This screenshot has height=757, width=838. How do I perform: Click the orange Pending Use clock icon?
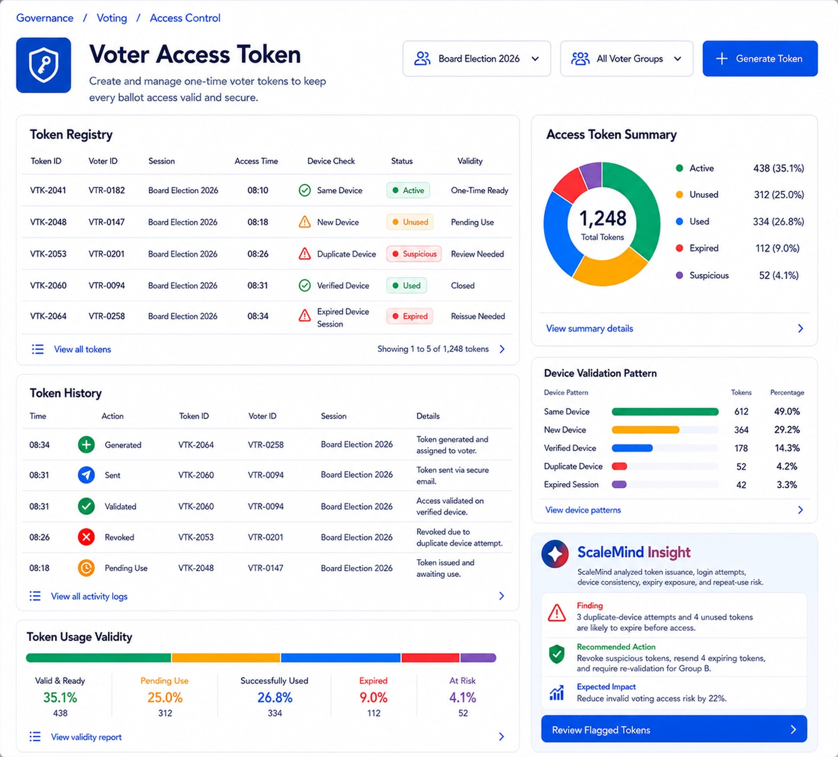pos(86,568)
